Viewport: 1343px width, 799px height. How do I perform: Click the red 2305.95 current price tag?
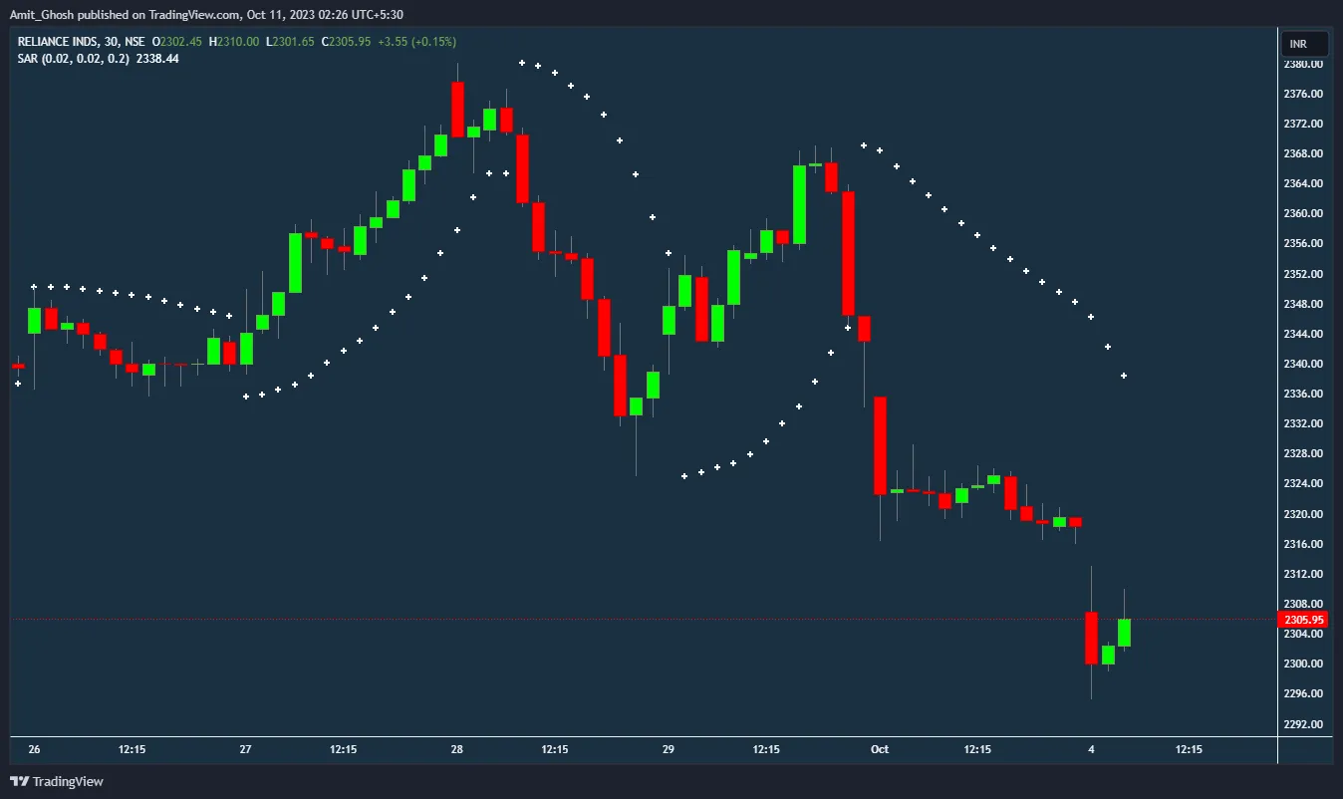[1304, 620]
